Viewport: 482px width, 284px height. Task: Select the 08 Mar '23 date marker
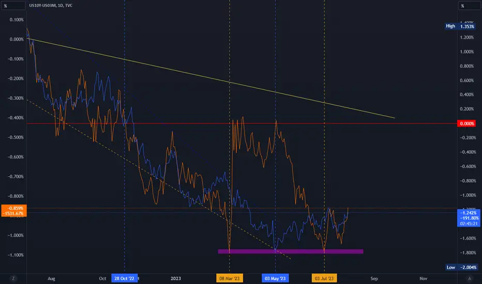pos(230,278)
